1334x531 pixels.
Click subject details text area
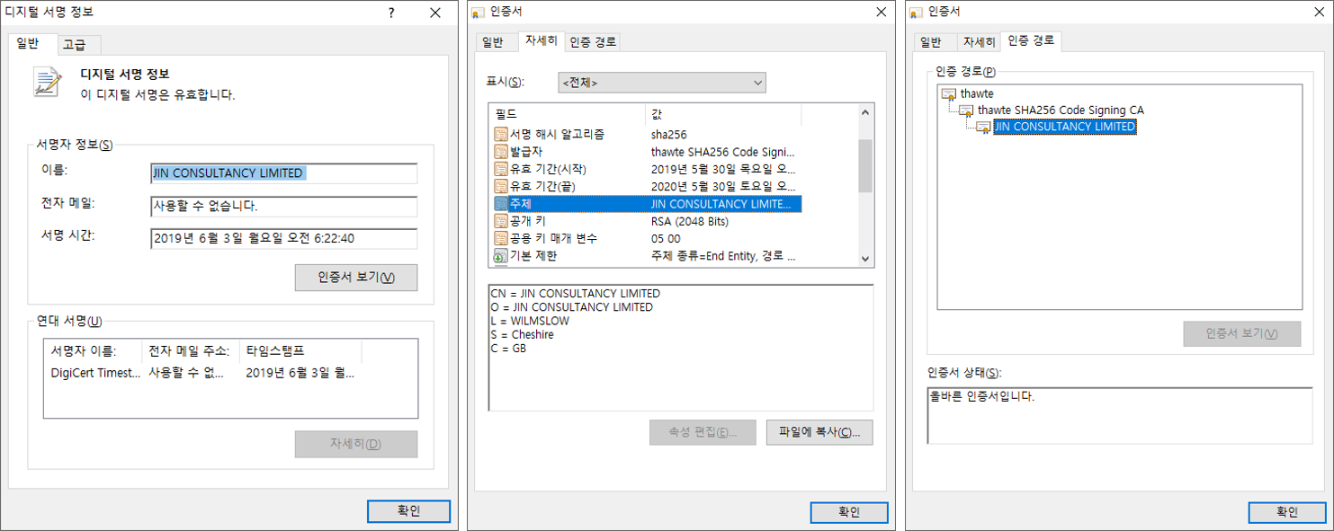point(681,348)
